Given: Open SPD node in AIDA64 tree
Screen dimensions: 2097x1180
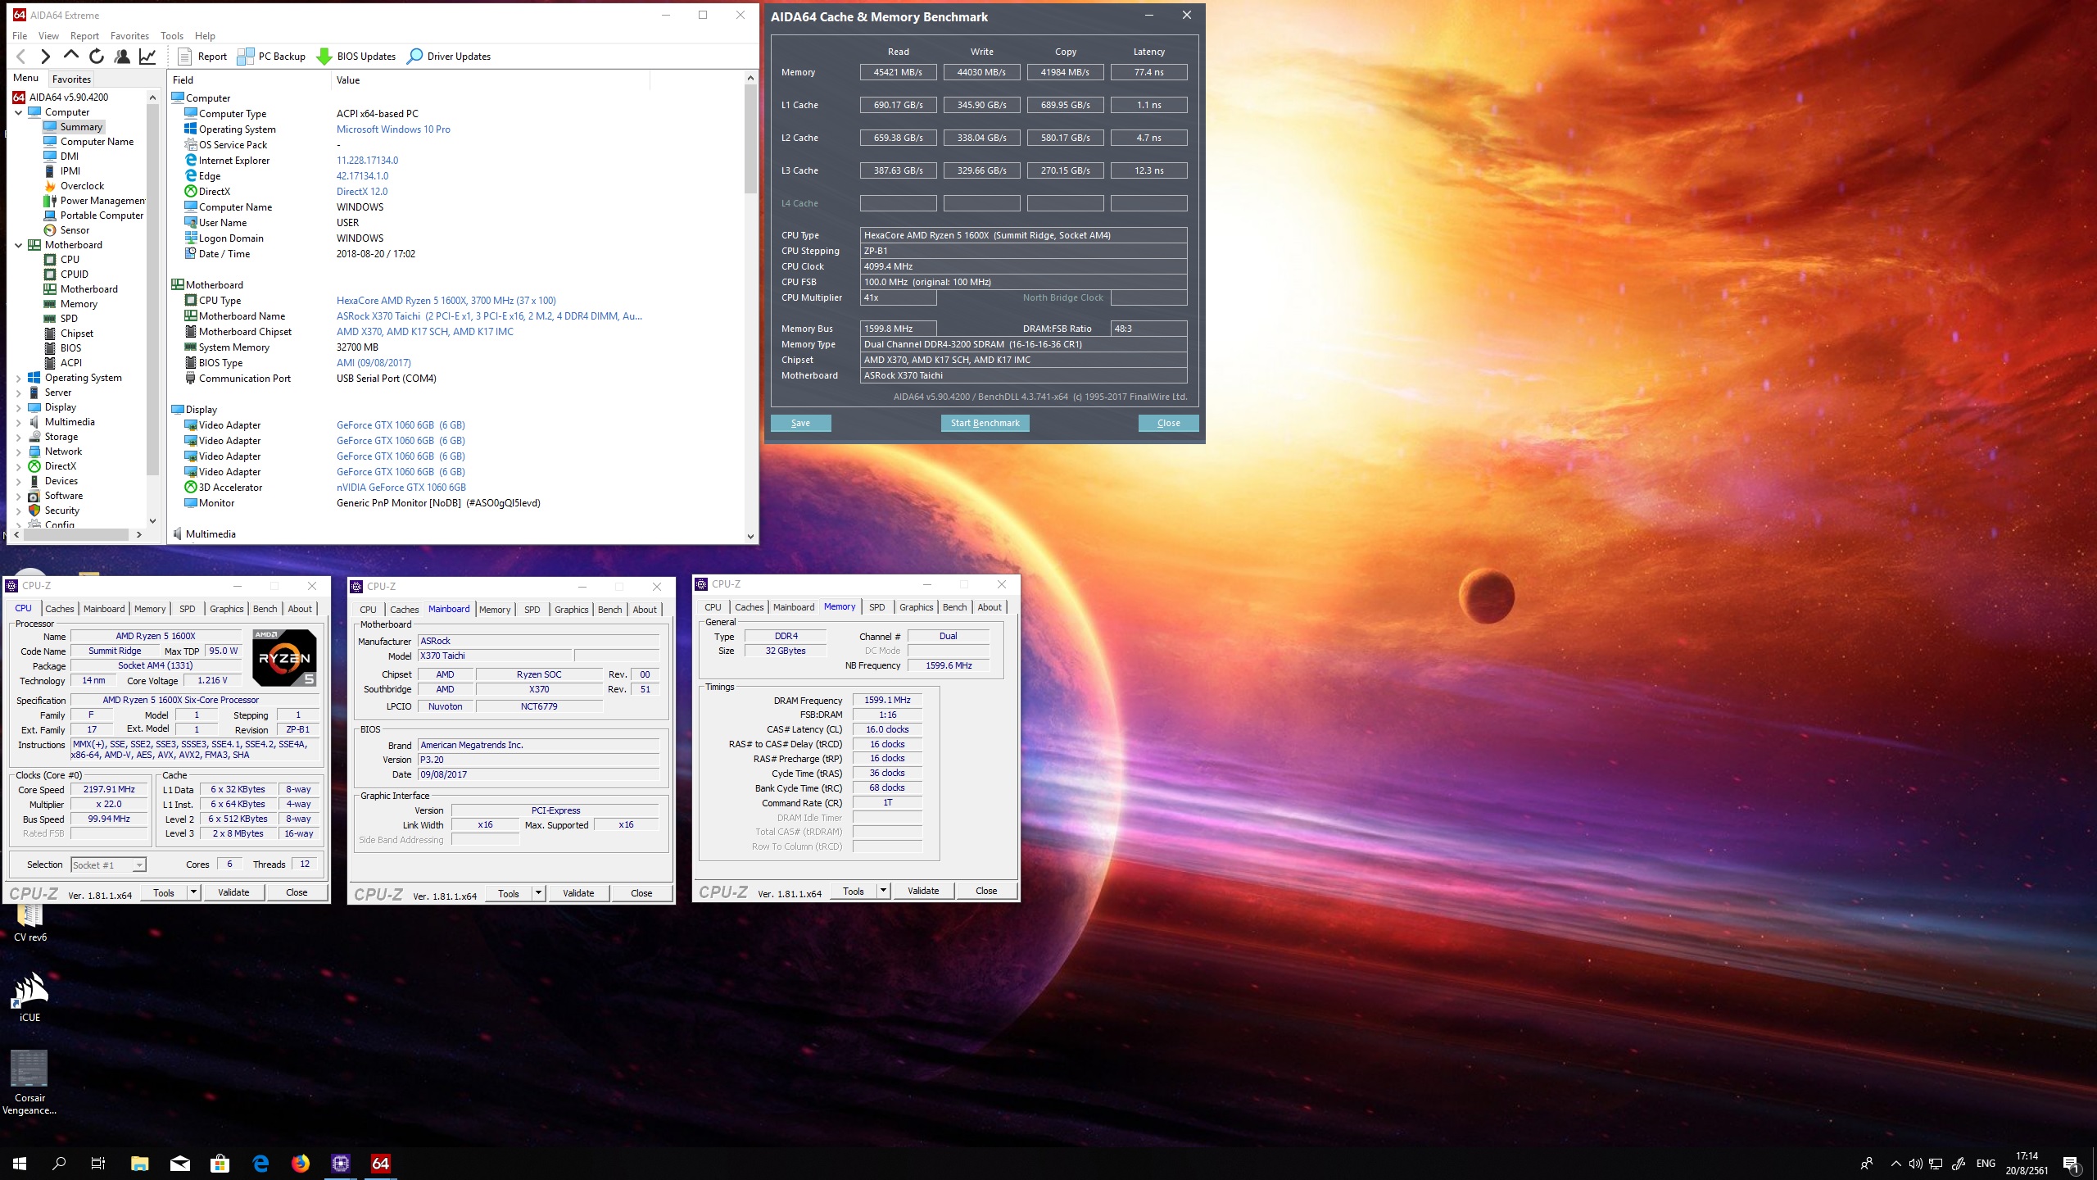Looking at the screenshot, I should coord(69,319).
